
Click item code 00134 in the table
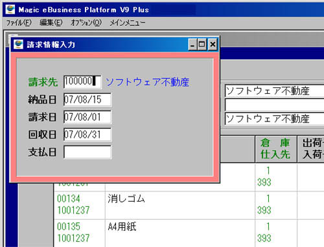click(69, 199)
